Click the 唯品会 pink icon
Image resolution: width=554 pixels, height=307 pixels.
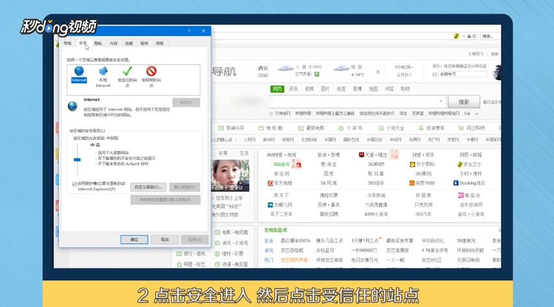pyautogui.click(x=461, y=195)
